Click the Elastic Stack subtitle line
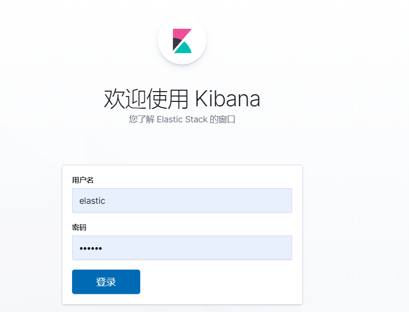409x312 pixels. pos(182,119)
